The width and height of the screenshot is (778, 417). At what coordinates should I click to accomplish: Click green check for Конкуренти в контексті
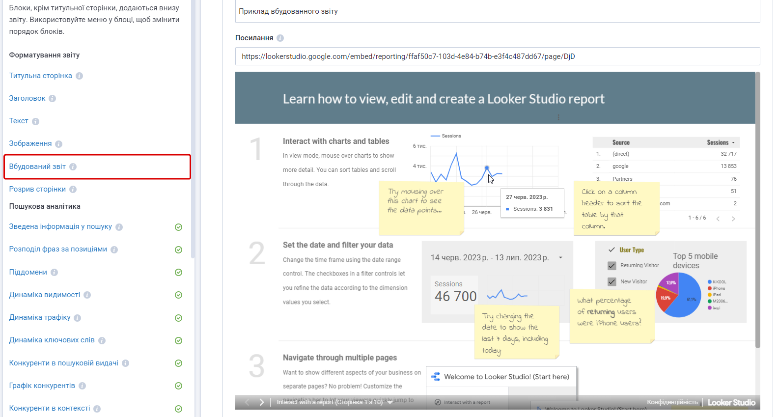point(179,409)
